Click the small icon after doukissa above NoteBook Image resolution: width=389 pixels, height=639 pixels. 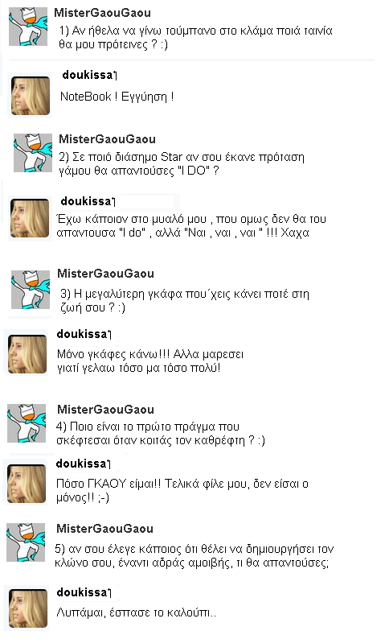pyautogui.click(x=115, y=76)
